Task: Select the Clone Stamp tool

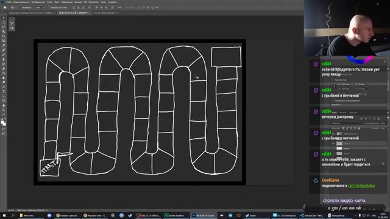Action: 4,60
